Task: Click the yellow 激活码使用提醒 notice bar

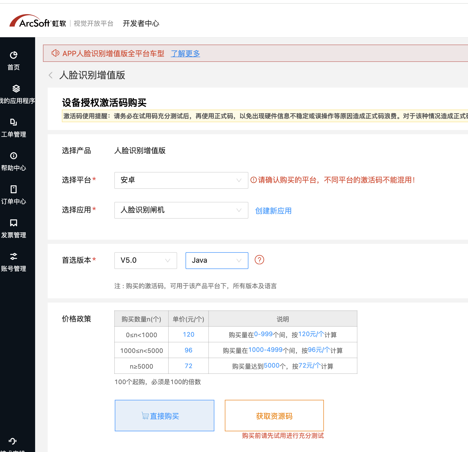Action: 265,116
